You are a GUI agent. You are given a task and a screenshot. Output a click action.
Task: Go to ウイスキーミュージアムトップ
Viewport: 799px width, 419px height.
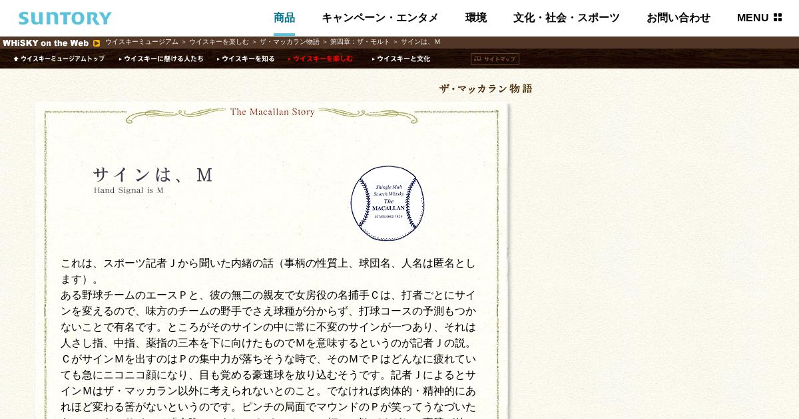pyautogui.click(x=59, y=59)
